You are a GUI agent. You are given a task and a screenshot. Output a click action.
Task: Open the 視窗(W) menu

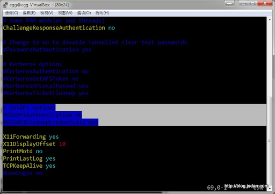[x=65, y=13]
